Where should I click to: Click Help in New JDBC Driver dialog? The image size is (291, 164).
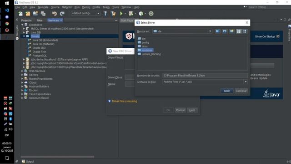(192, 110)
